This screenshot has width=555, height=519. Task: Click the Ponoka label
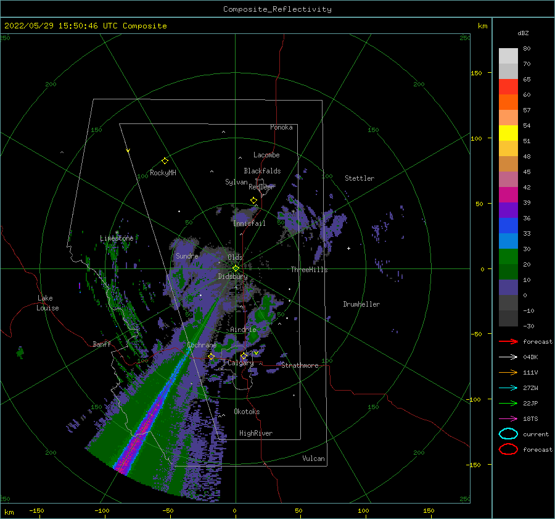(281, 127)
